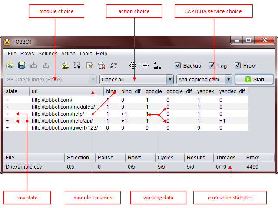The height and width of the screenshot is (208, 278).
Task: Select row http://tobbot.com/modules/
Action: (126, 107)
